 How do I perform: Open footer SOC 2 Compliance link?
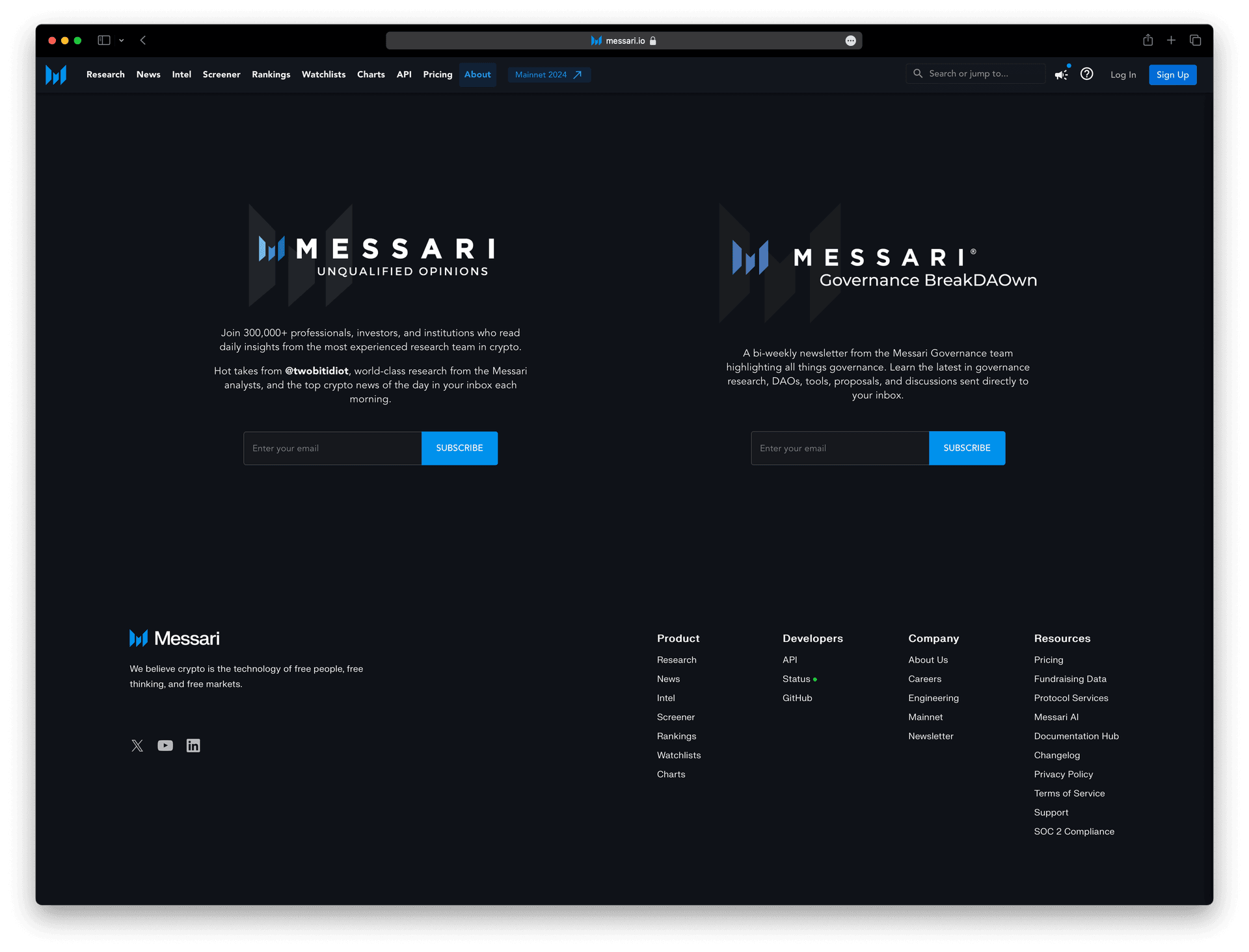click(1074, 832)
